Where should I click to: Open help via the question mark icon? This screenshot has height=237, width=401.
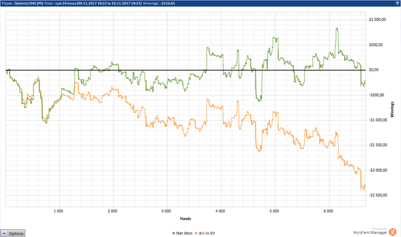(398, 3)
